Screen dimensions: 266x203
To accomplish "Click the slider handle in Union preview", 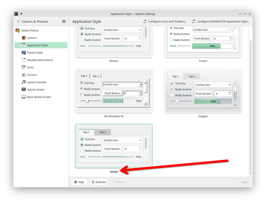I will tap(87, 157).
